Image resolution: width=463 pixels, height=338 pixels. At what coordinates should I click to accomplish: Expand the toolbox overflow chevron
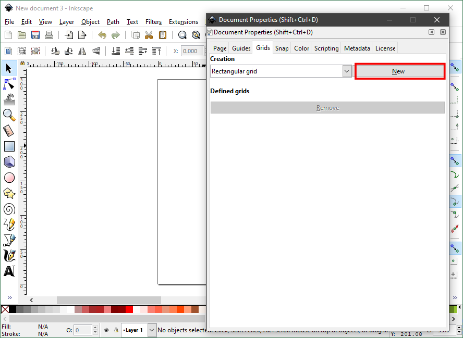point(9,298)
